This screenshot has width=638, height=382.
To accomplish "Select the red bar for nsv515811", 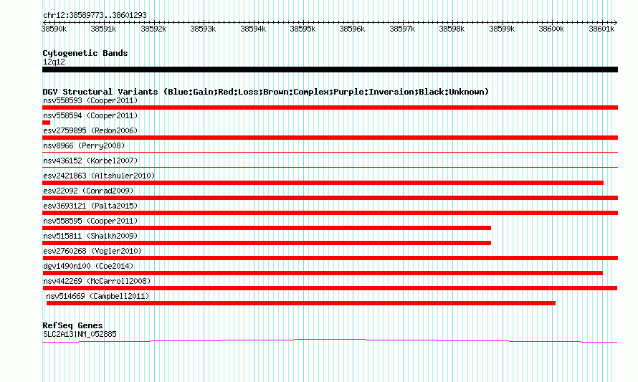I will (267, 243).
